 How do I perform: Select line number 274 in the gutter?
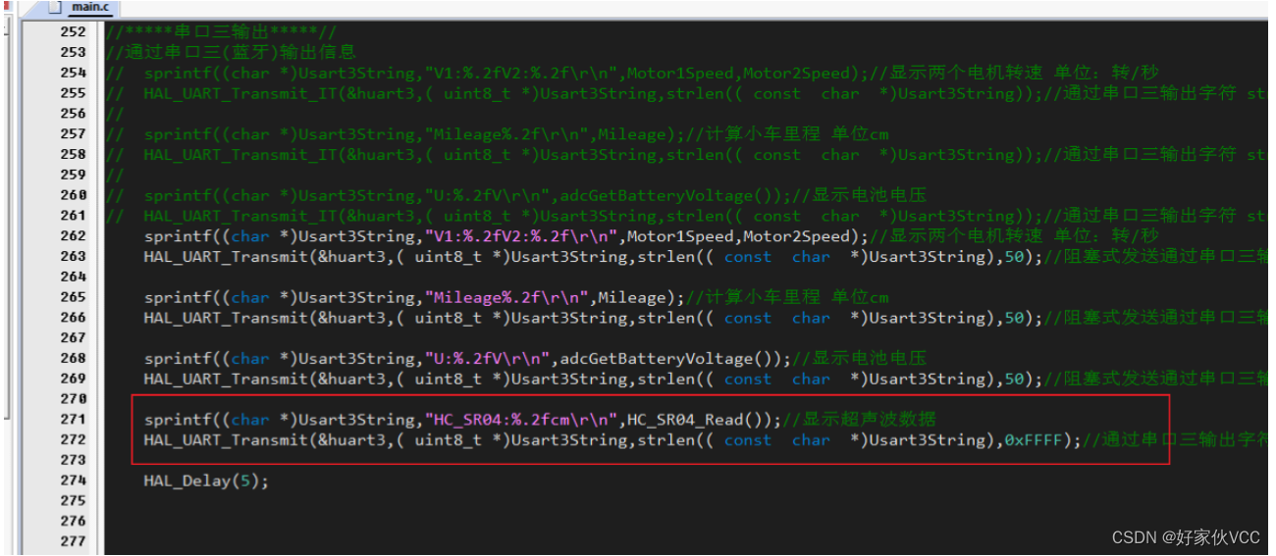pos(73,480)
